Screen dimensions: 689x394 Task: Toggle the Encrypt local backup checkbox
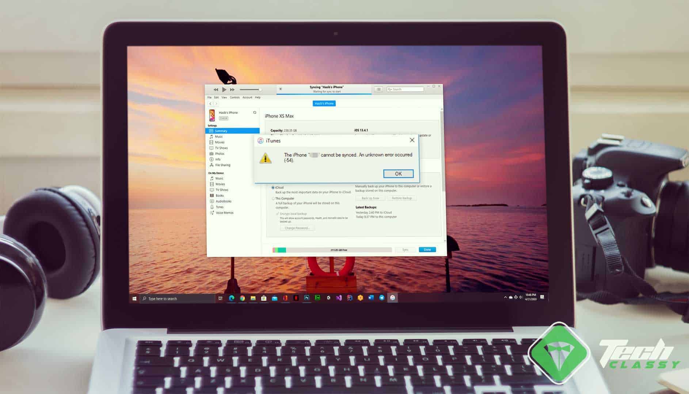[278, 214]
